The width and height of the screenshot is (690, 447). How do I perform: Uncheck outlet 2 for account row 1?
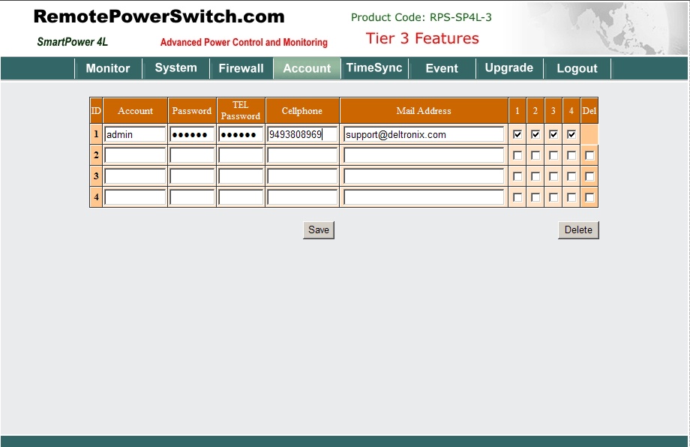click(535, 134)
